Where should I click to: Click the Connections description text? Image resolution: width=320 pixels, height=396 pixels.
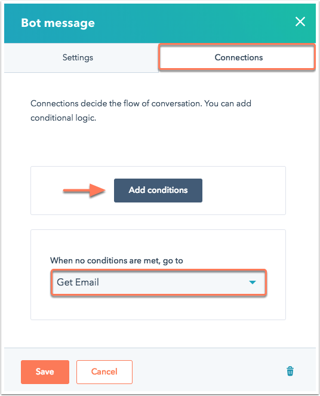tap(141, 110)
